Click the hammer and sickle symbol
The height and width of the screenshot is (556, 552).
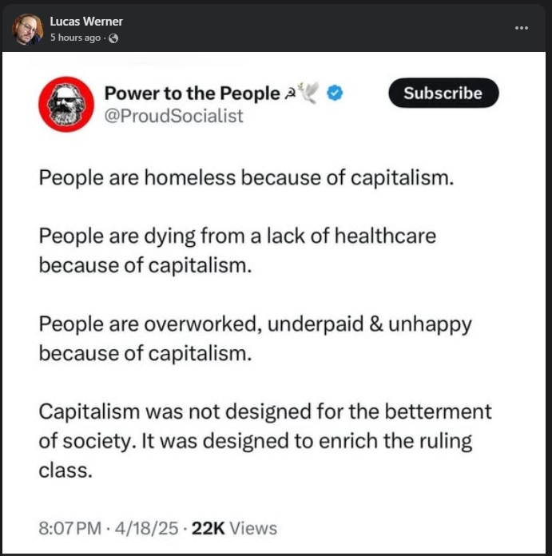click(290, 94)
